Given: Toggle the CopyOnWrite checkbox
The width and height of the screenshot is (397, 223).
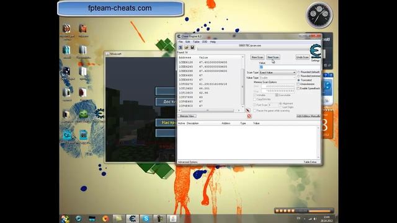Looking at the screenshot, I should [255, 99].
